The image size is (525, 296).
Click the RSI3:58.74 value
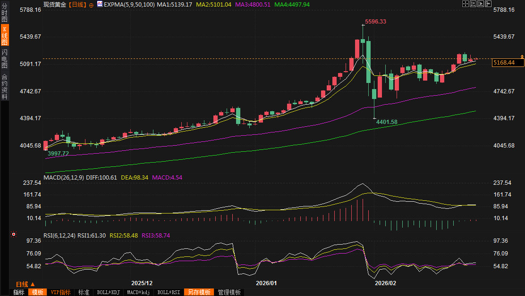[156, 236]
